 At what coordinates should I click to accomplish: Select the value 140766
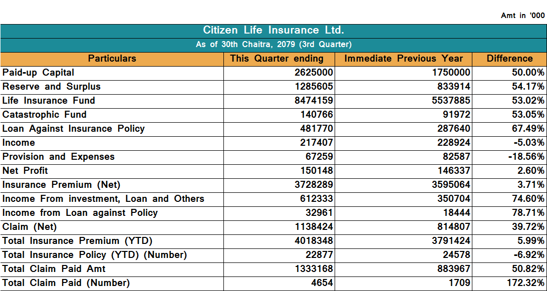[317, 114]
